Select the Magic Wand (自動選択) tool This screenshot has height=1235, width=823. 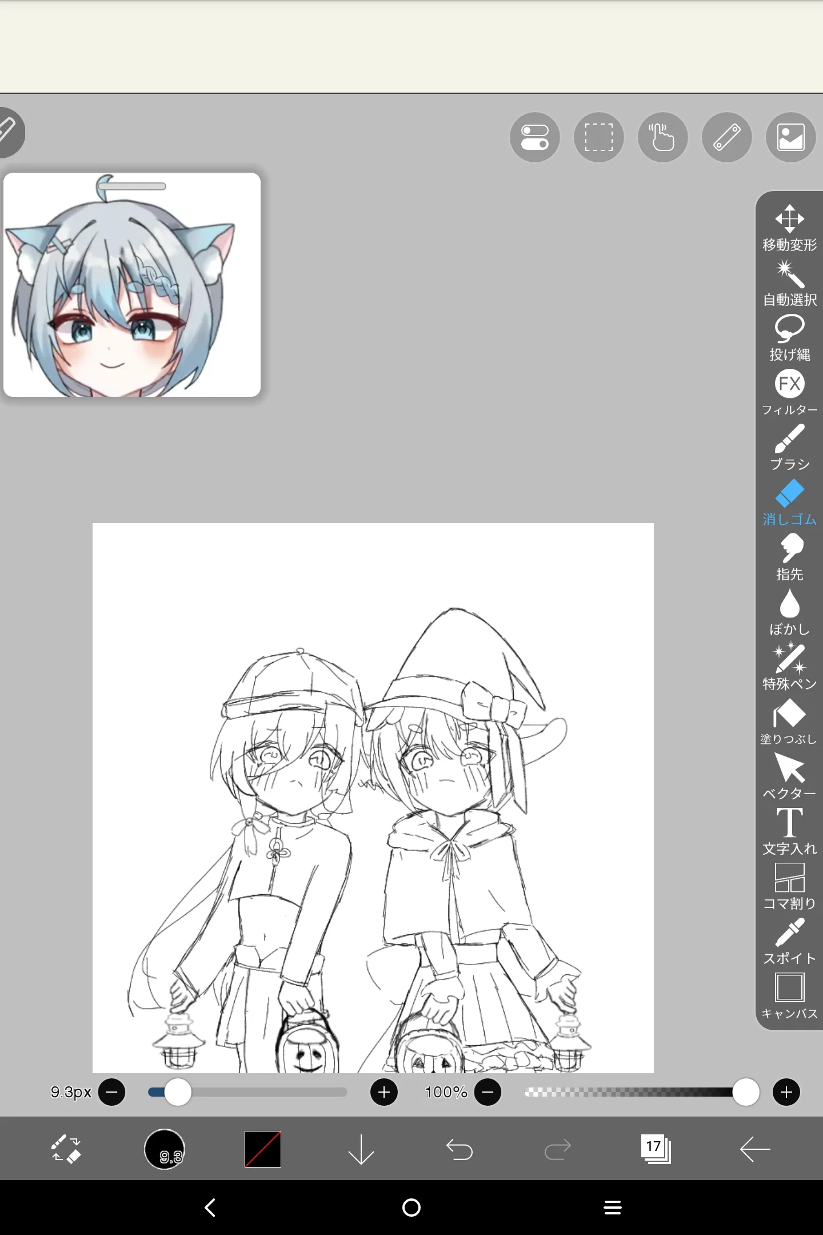(789, 282)
